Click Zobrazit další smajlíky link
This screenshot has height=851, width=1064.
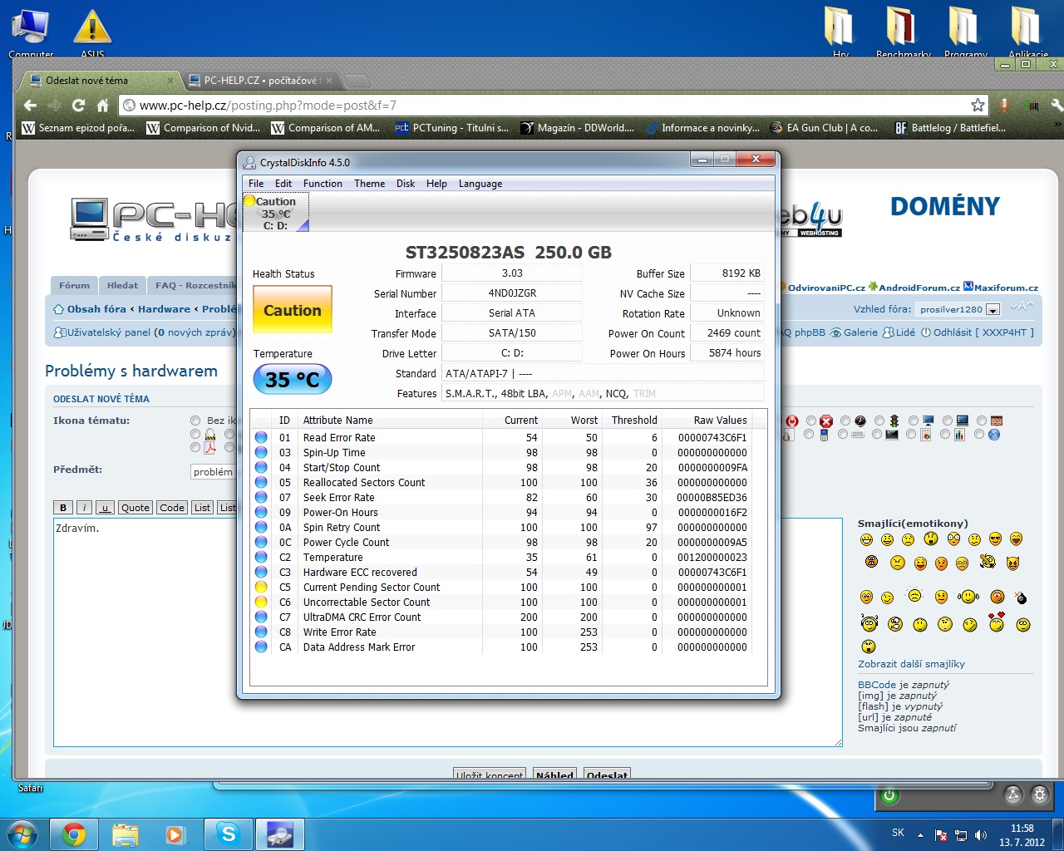pos(911,664)
